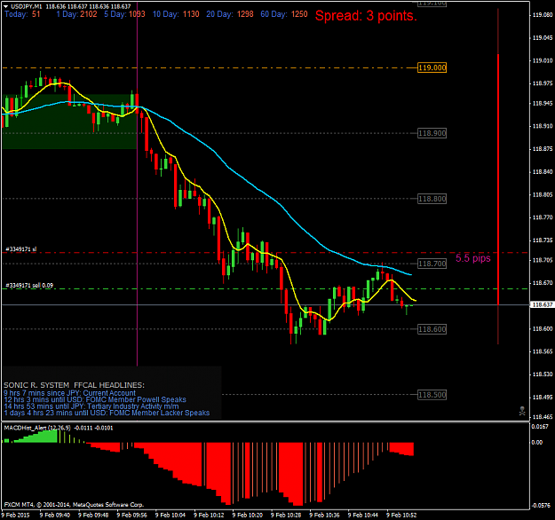Click the '9 Feb 09:40' time axis label
Screen dimensions: 555x520
(x=55, y=515)
